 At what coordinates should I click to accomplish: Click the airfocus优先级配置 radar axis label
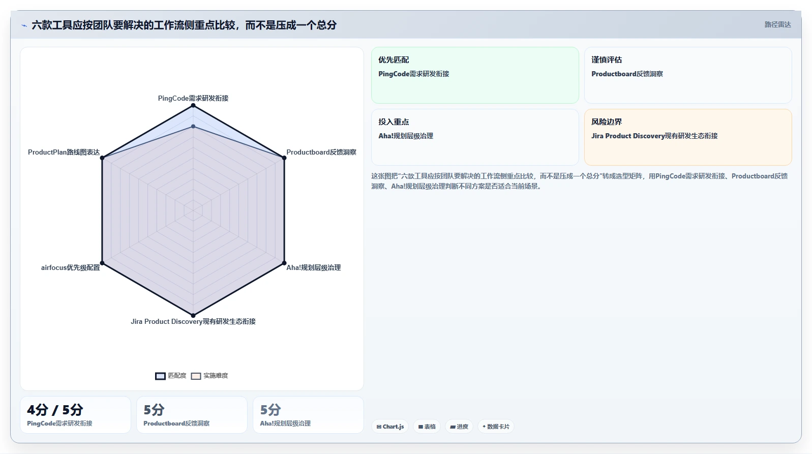[x=71, y=267]
